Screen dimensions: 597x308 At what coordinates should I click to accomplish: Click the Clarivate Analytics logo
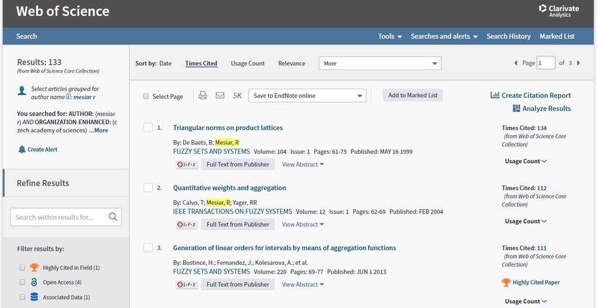[559, 10]
